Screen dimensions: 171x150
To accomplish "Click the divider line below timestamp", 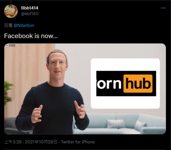I will [x=85, y=149].
